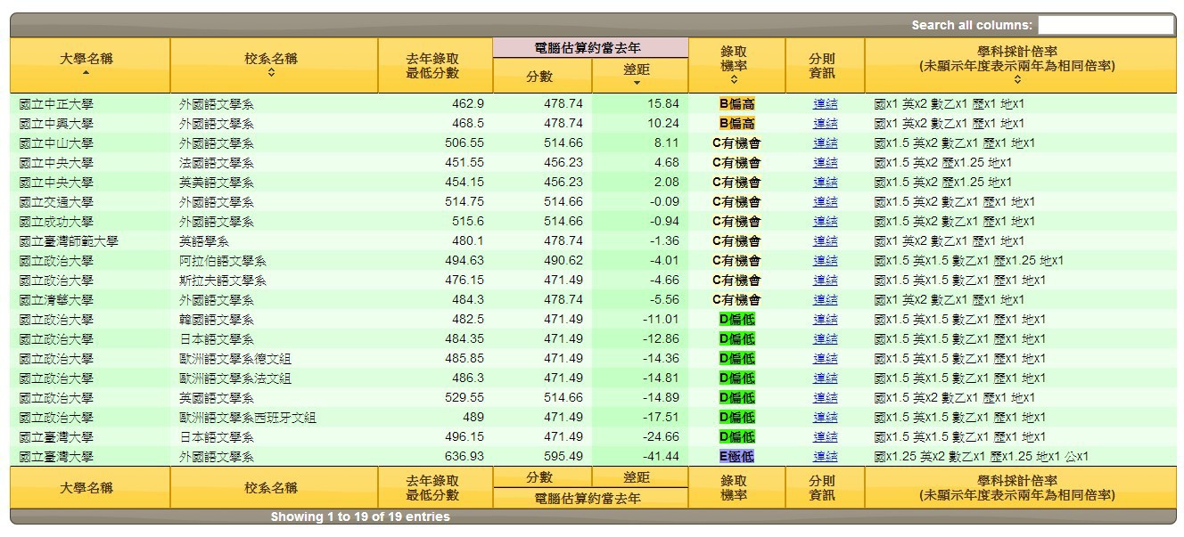This screenshot has height=537, width=1184.
Task: Open 連結 link for 國立中興大學 row
Action: point(825,123)
